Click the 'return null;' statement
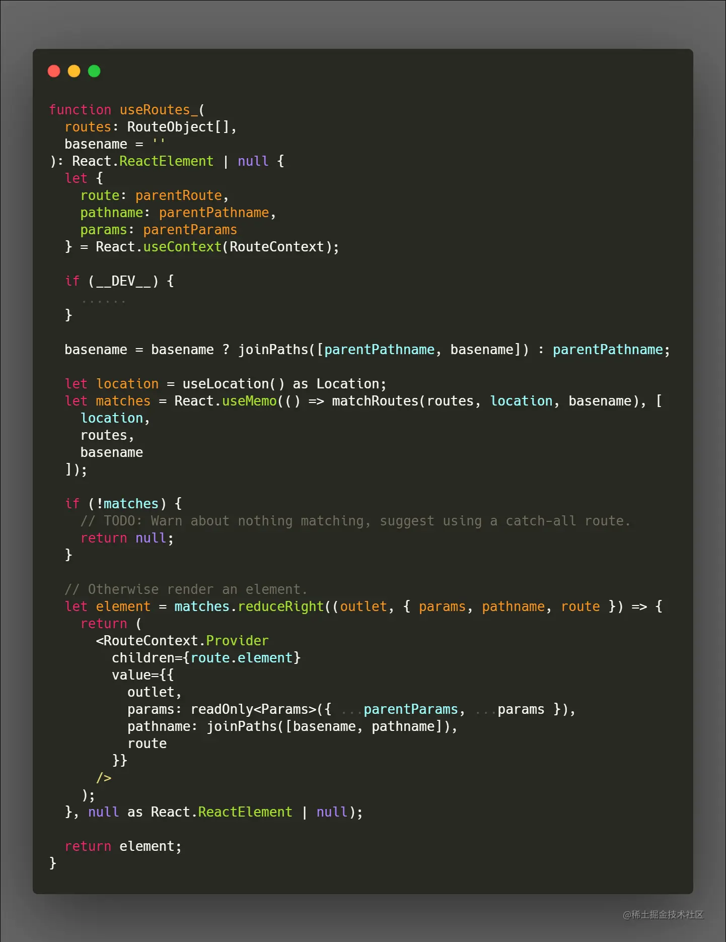The image size is (726, 942). click(127, 538)
